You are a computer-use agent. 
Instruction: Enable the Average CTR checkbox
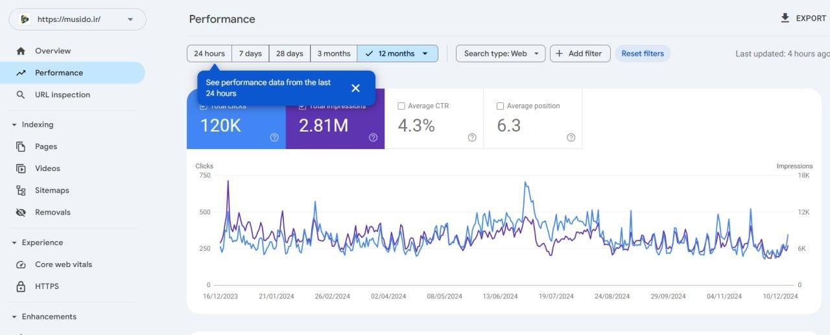pos(401,106)
